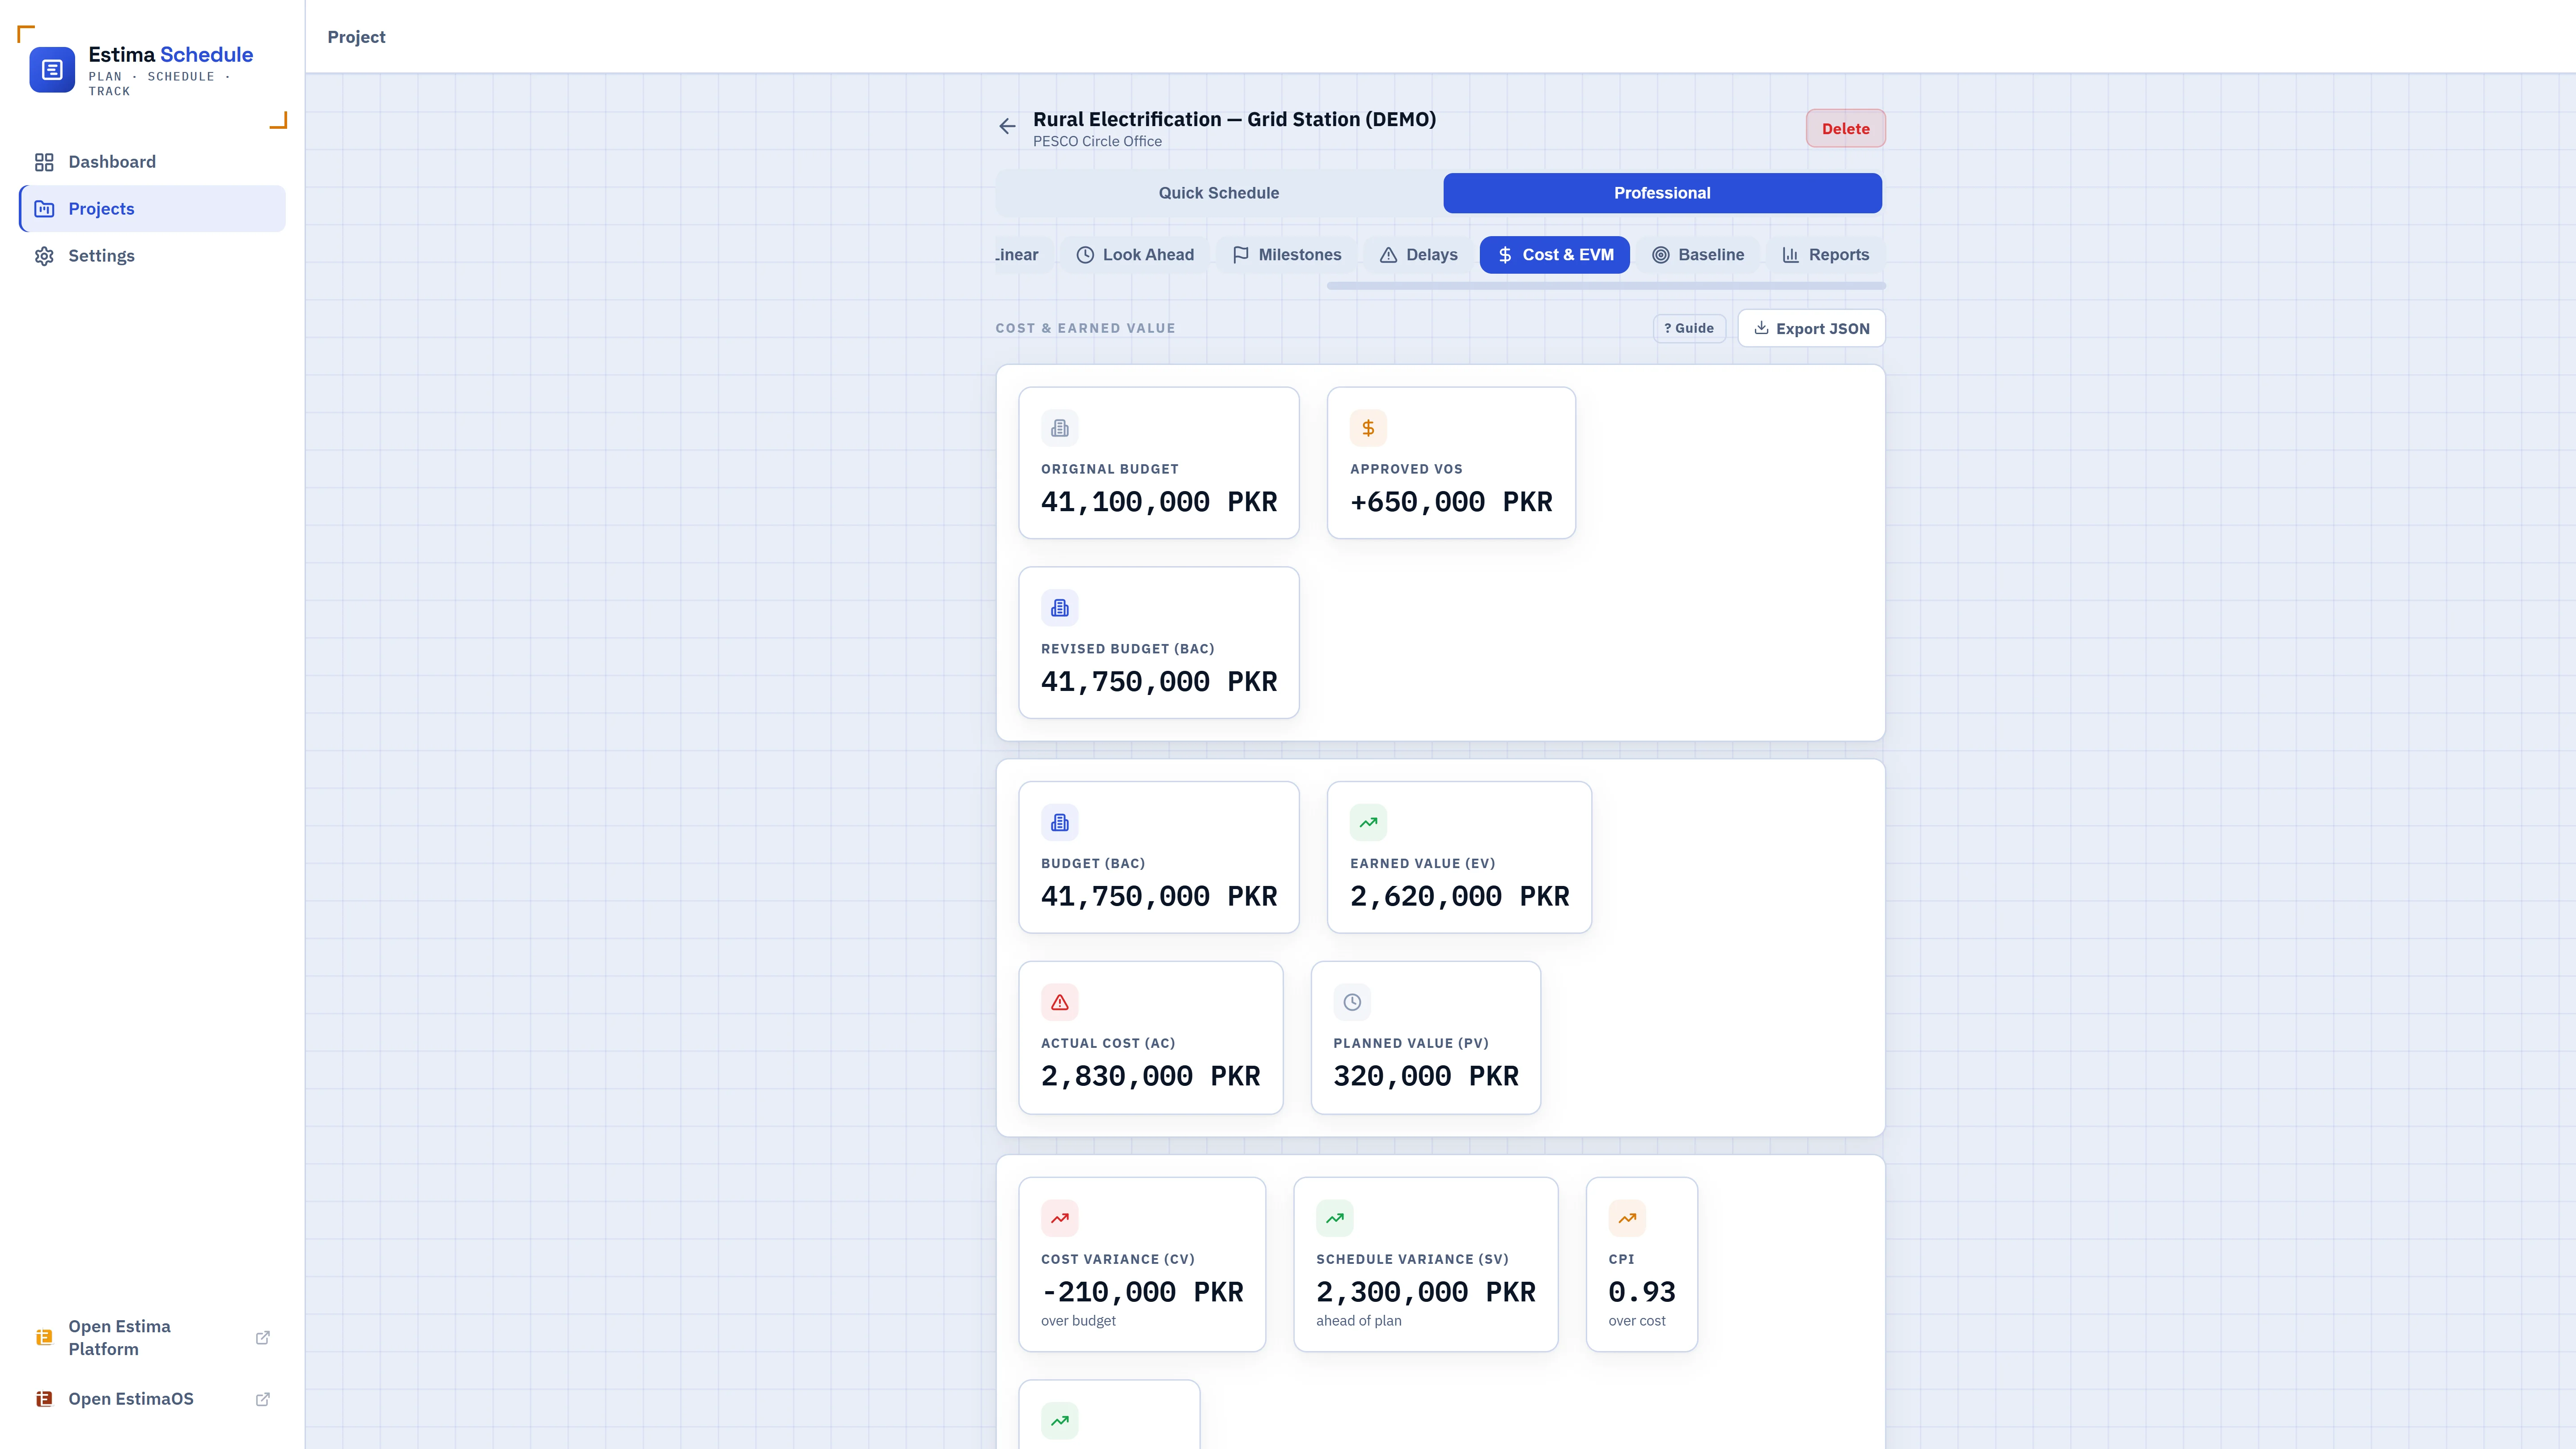The height and width of the screenshot is (1449, 2576).
Task: Click the Approved VOs dollar icon
Action: point(1368,428)
